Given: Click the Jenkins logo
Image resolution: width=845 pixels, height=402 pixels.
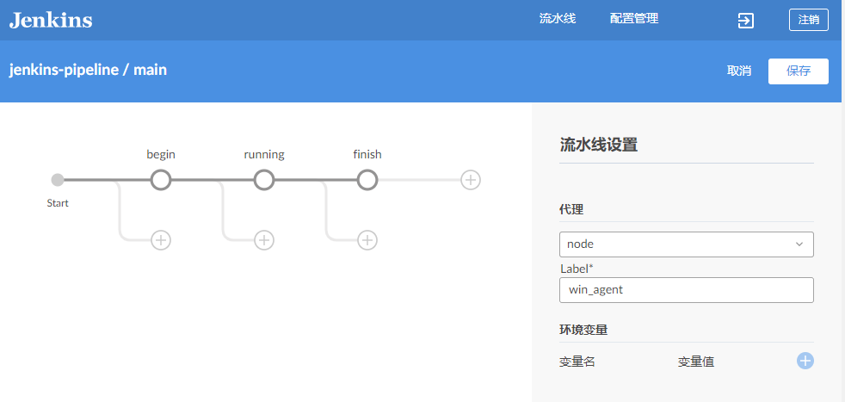Looking at the screenshot, I should pos(51,21).
